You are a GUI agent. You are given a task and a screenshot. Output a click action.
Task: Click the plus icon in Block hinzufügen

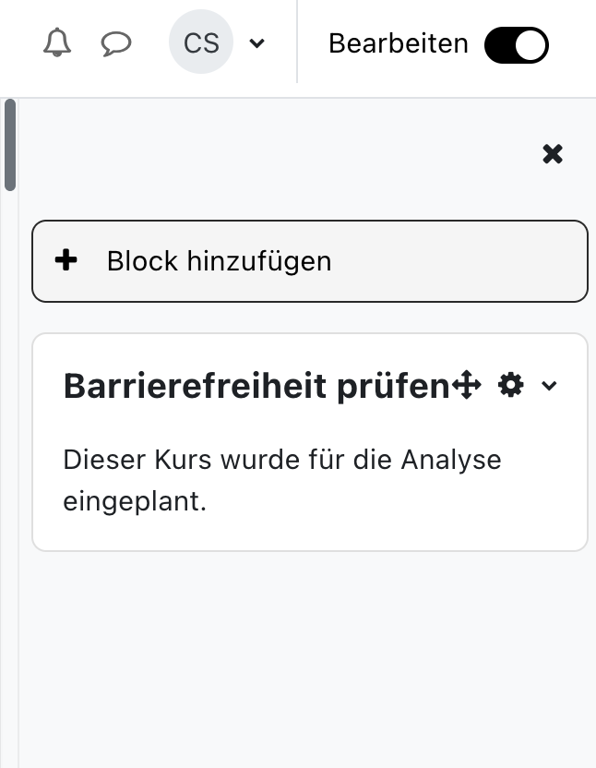tap(66, 261)
